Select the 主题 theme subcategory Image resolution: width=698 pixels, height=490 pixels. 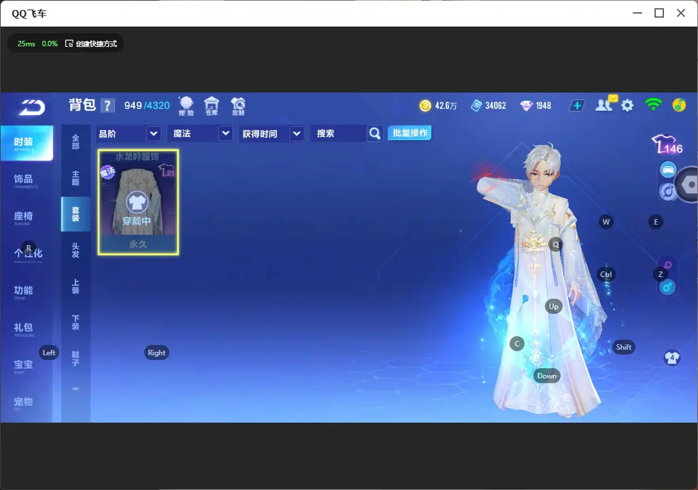pyautogui.click(x=76, y=178)
